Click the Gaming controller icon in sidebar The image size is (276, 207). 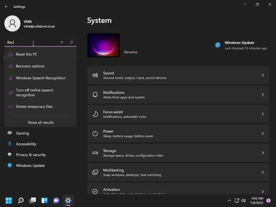(10, 133)
